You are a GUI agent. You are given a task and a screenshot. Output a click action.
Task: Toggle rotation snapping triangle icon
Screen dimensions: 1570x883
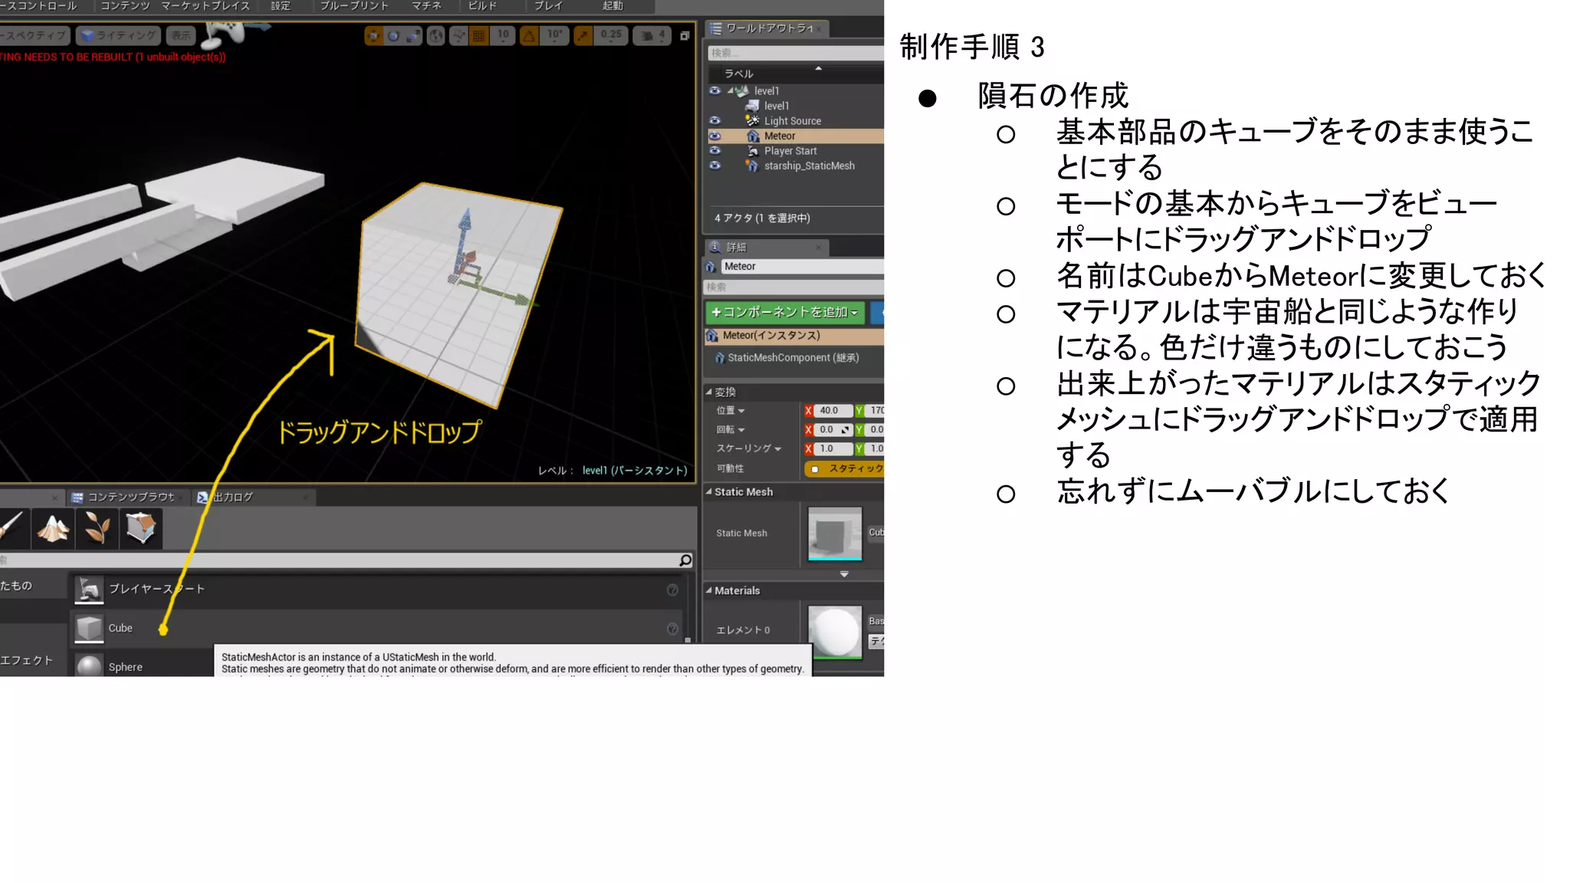point(529,35)
